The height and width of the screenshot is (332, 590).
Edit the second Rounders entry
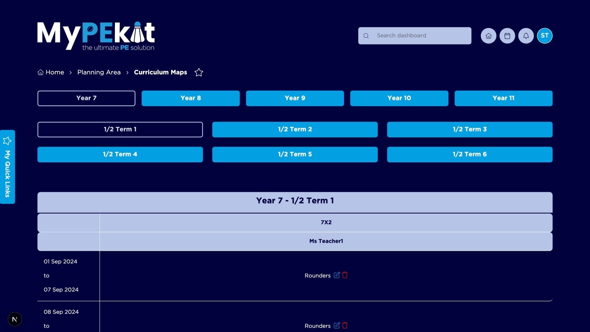(x=337, y=325)
